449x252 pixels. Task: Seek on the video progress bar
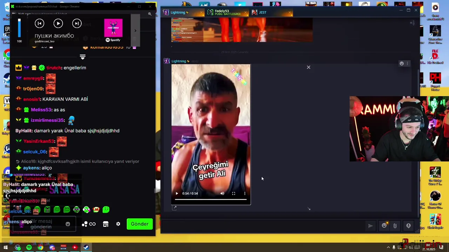211,199
